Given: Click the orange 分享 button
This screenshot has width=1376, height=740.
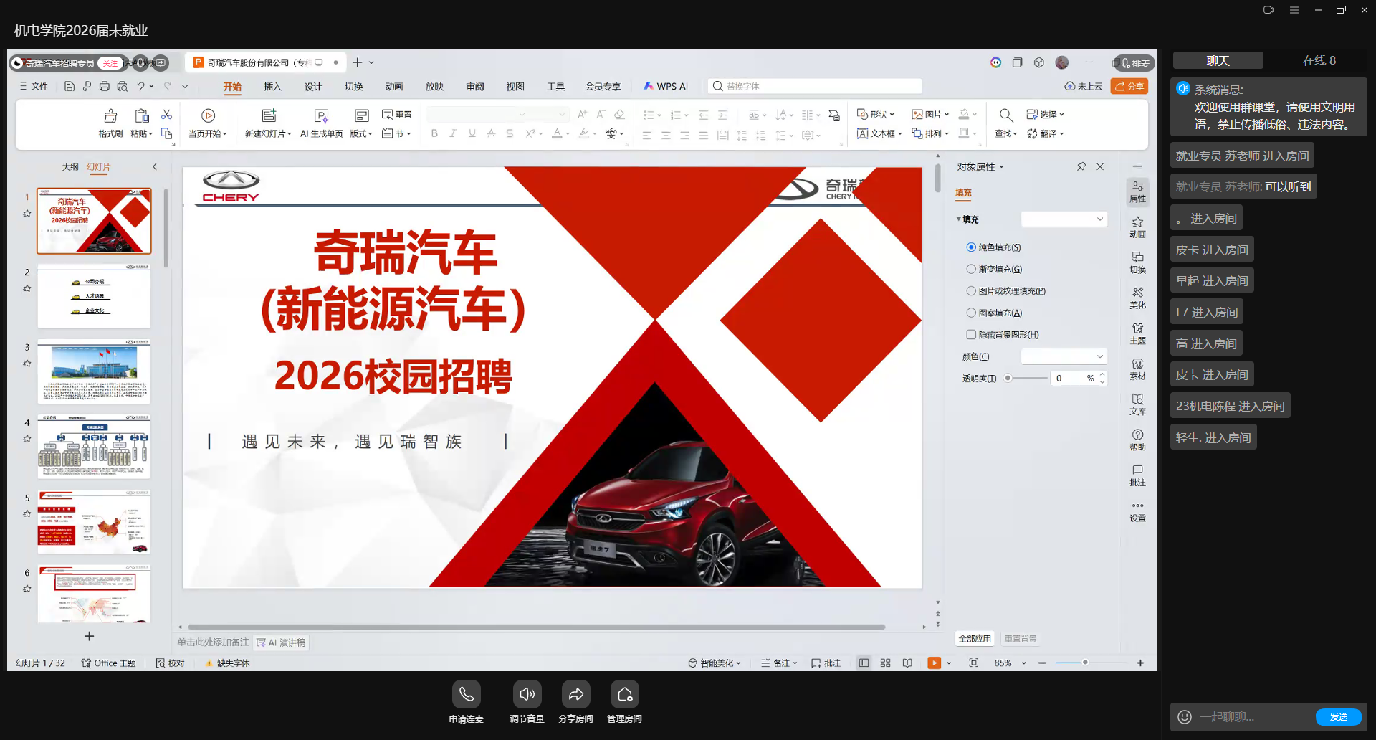Looking at the screenshot, I should (x=1129, y=86).
